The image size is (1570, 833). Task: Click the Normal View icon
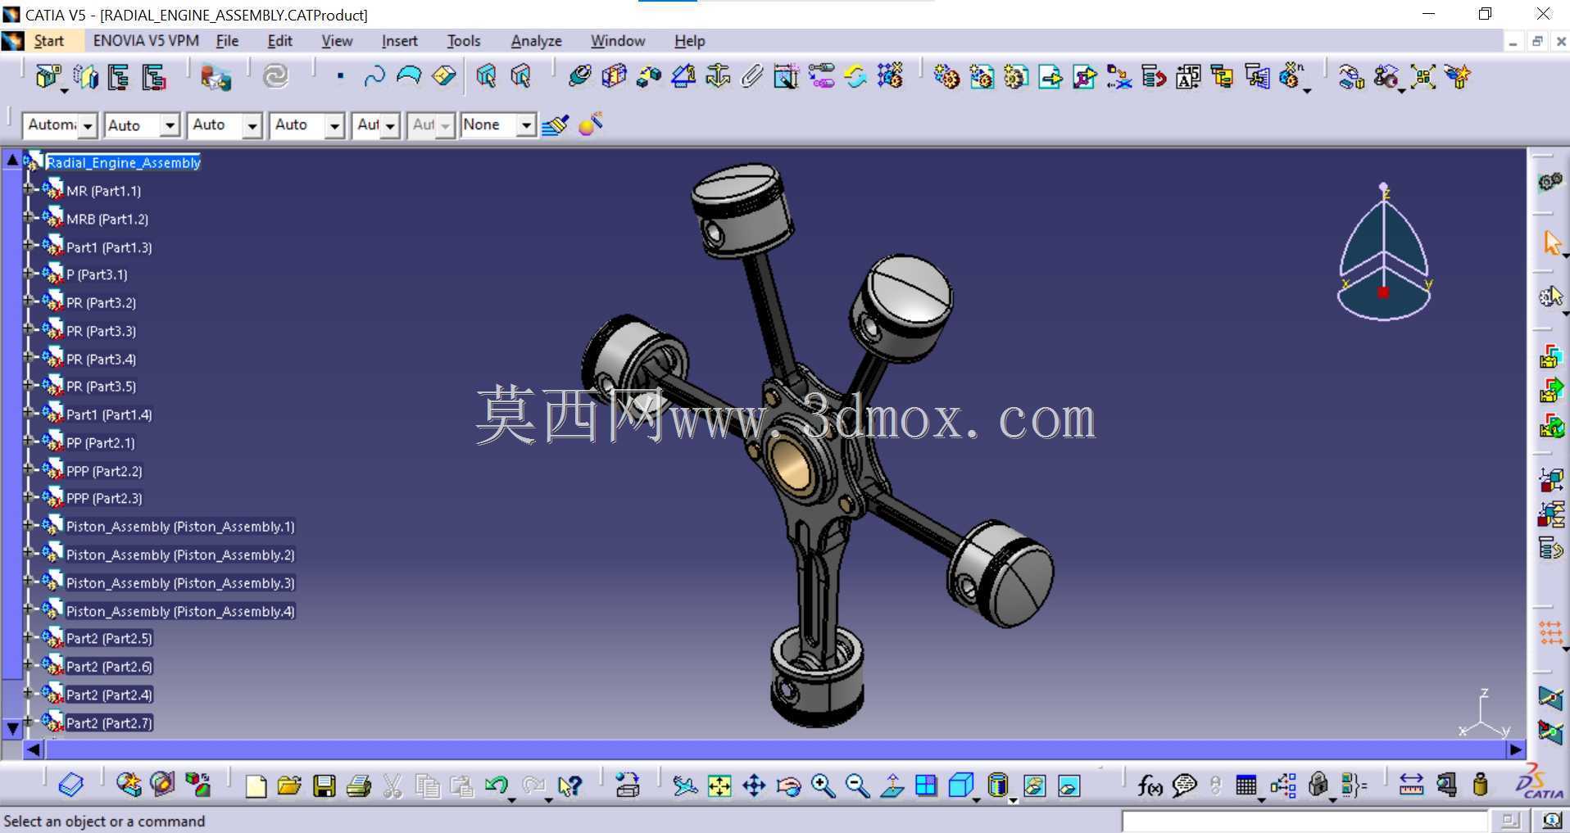coord(892,786)
